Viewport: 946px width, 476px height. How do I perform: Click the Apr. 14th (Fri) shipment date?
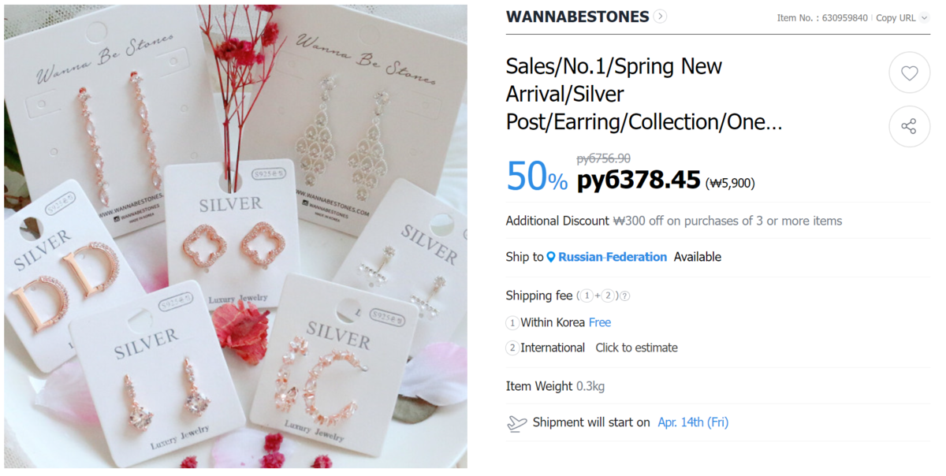tap(693, 422)
